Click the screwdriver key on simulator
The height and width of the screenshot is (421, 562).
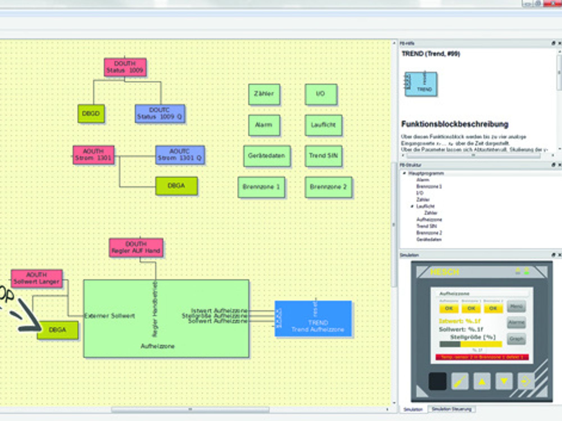pyautogui.click(x=460, y=381)
